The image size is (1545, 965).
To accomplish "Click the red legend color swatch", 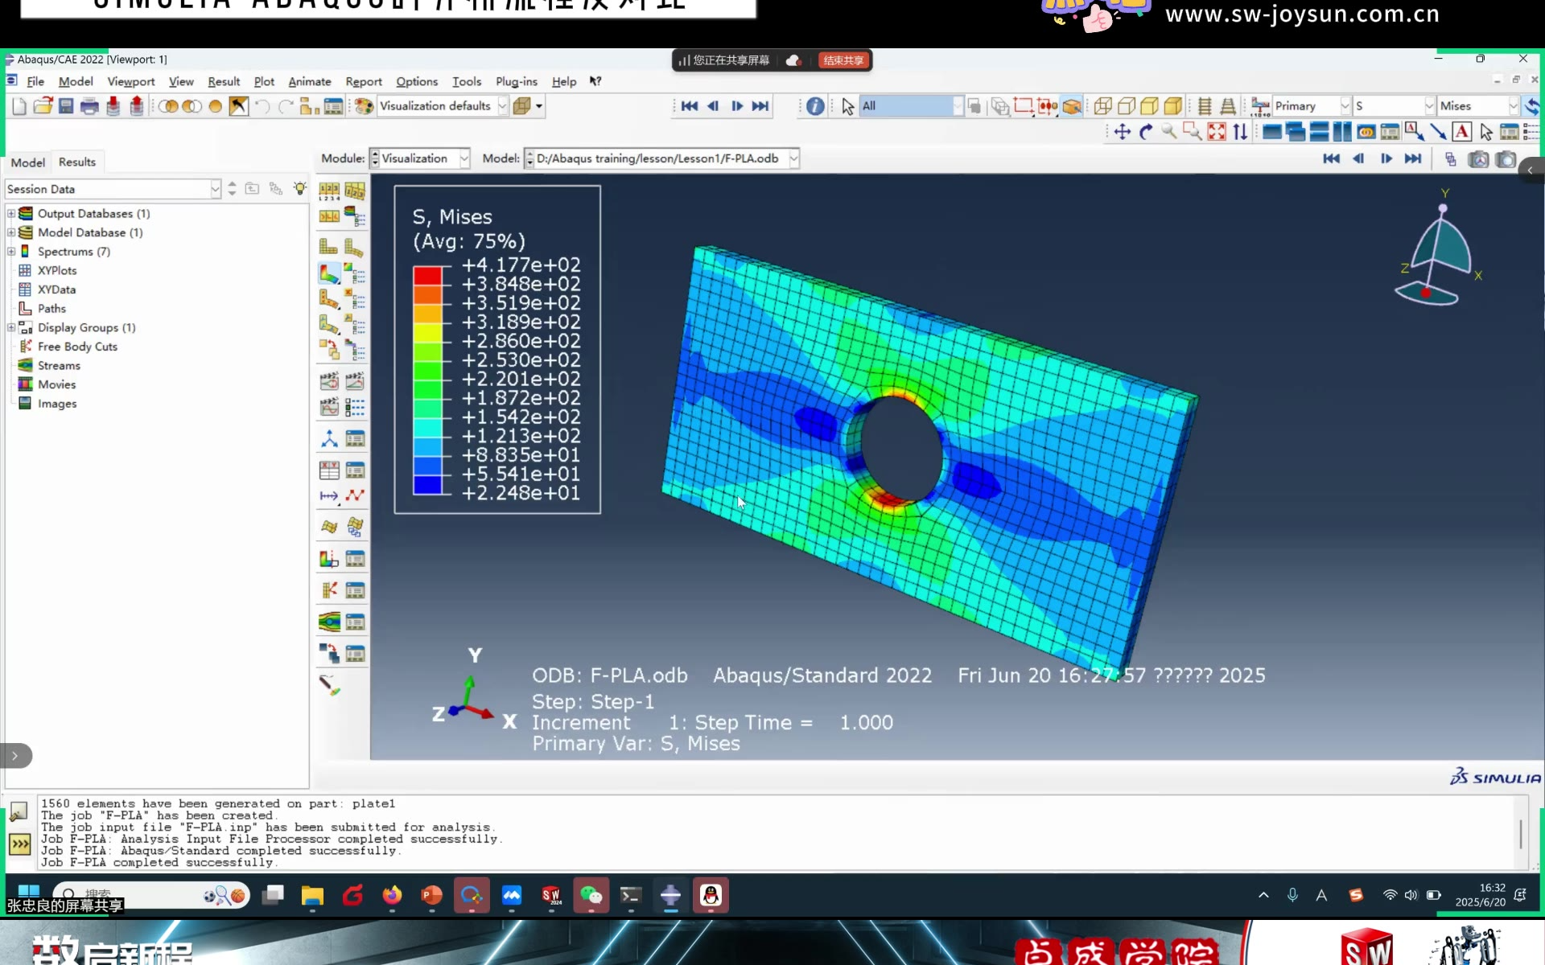I will click(427, 275).
